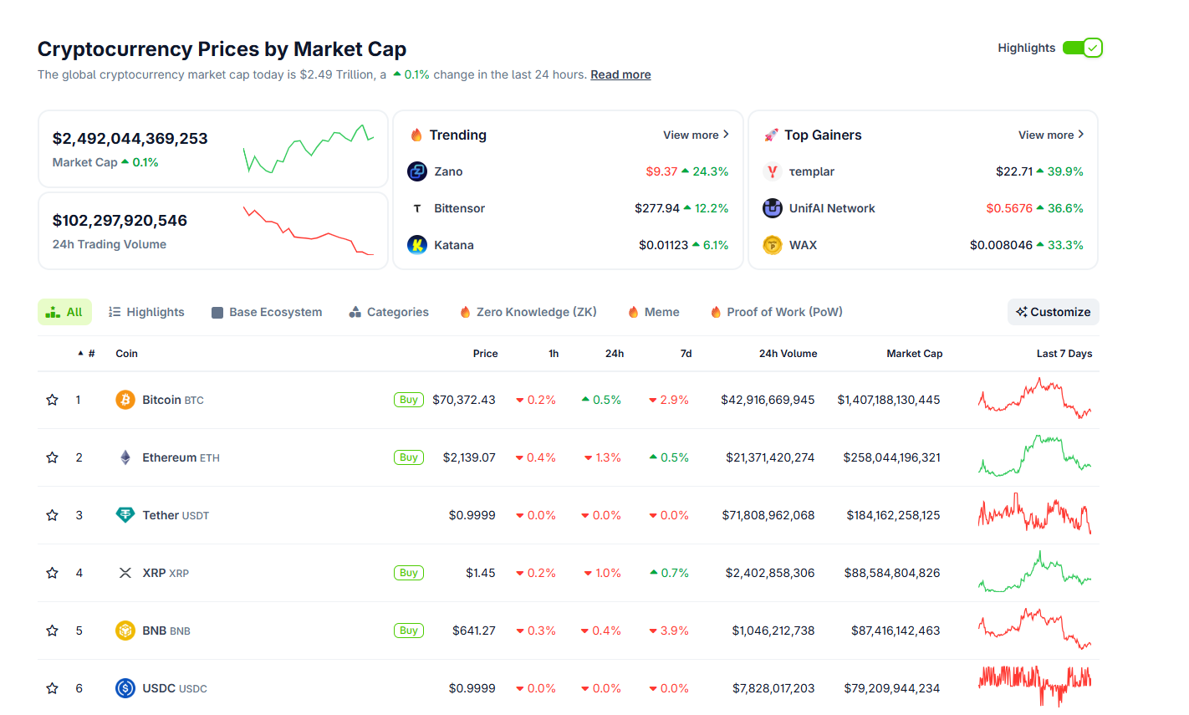Click the Katana coin icon

tap(416, 244)
